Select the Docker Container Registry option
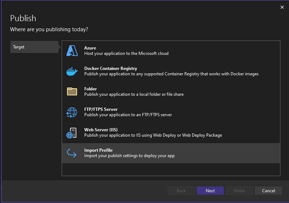 [x=110, y=69]
